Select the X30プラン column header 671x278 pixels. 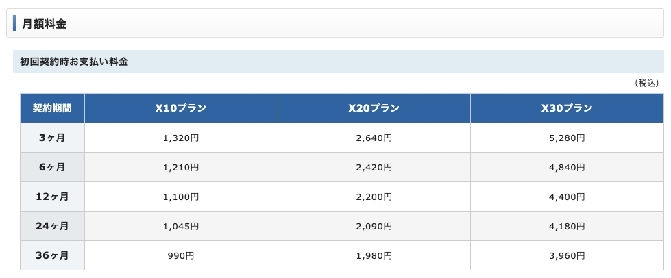[567, 108]
